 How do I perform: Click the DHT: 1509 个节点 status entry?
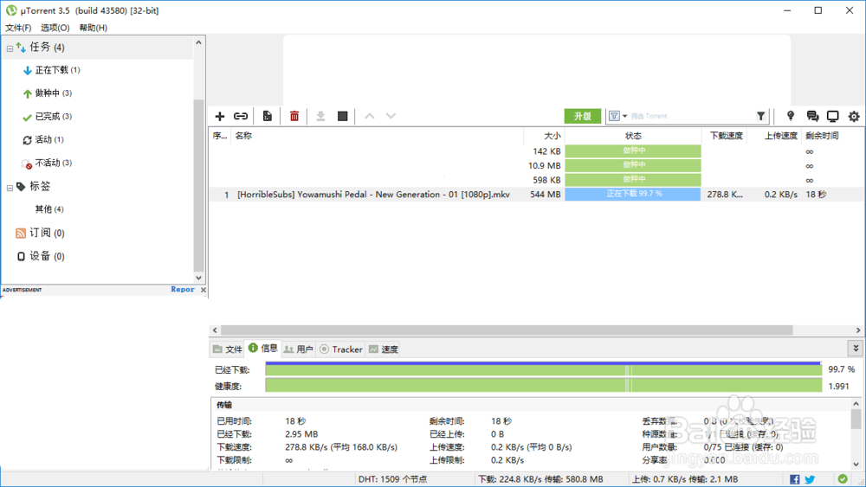392,479
